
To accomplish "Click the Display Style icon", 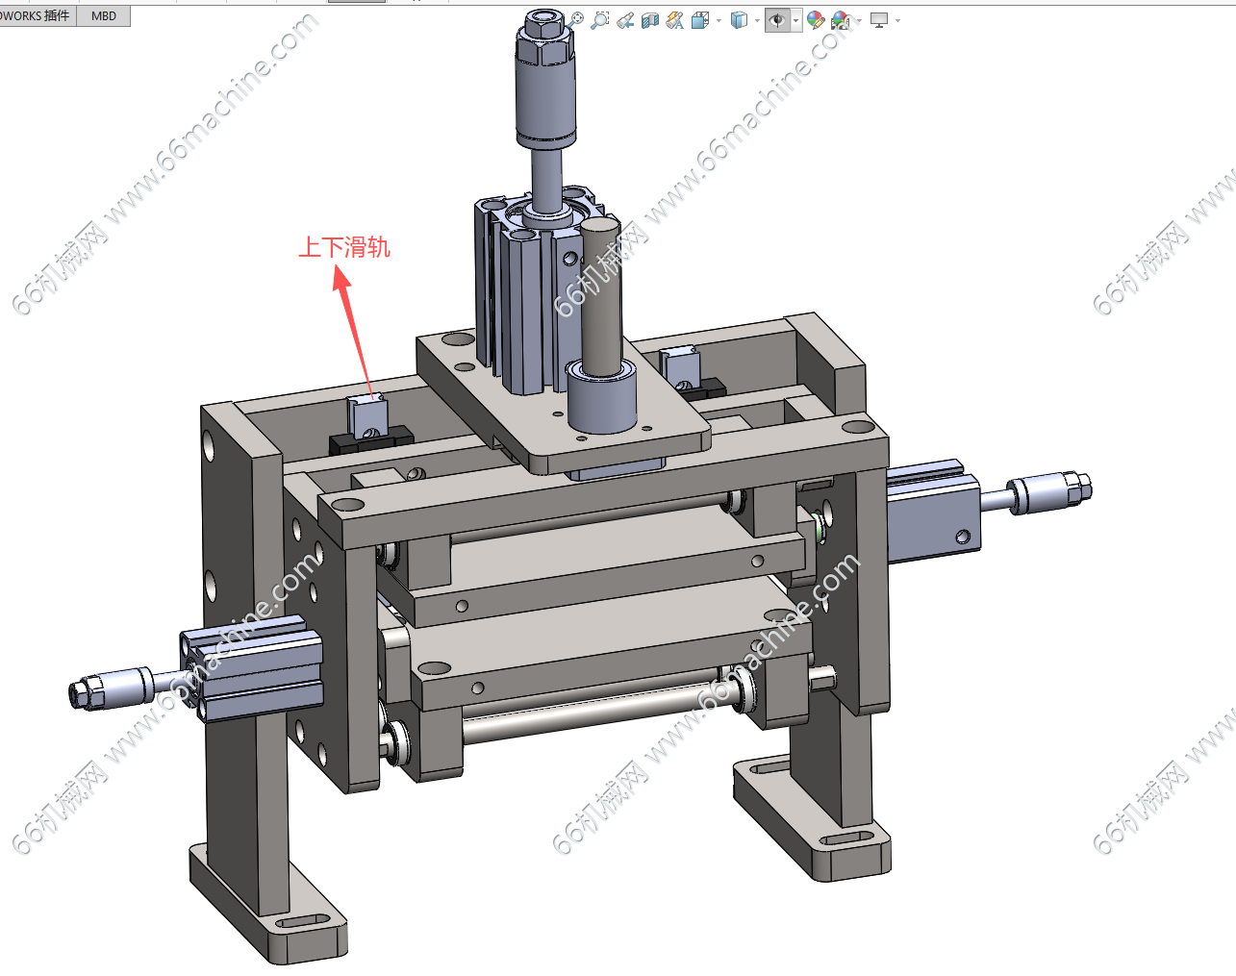I will click(739, 19).
